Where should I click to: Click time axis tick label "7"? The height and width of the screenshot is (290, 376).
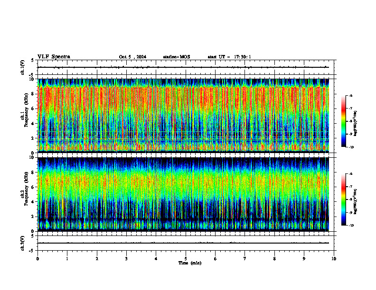245,259
